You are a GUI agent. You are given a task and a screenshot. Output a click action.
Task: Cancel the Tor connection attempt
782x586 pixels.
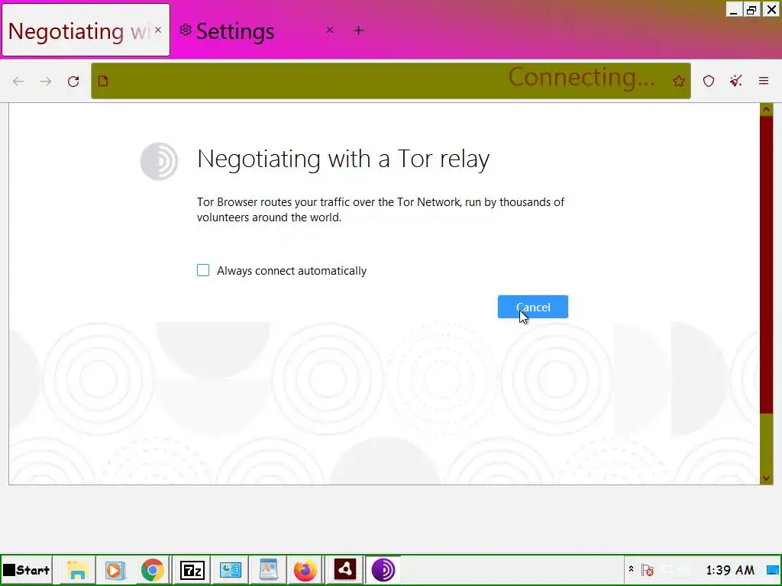pos(532,307)
